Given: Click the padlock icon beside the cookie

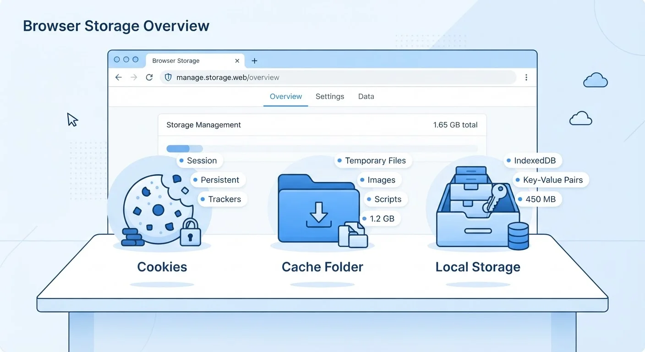Looking at the screenshot, I should (x=190, y=232).
